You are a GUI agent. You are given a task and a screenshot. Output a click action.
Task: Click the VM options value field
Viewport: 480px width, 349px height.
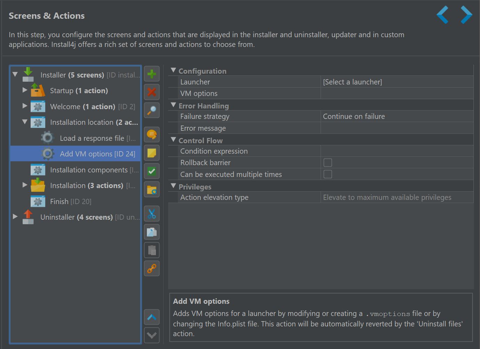pos(397,94)
